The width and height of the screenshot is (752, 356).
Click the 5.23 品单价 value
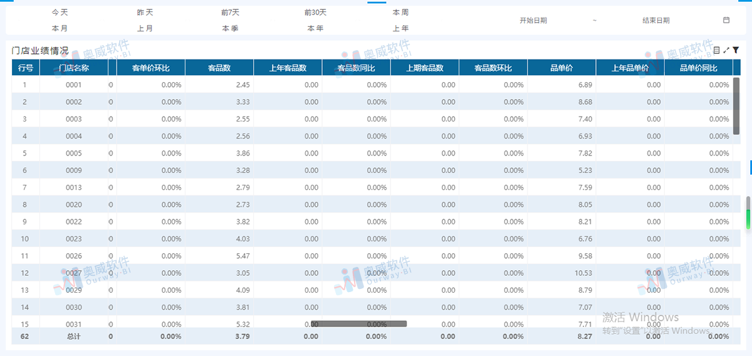coord(585,170)
